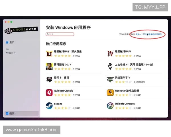The width and height of the screenshot is (171, 137).
Task: Click the 运行良好 label beside Ubisoft Connect
Action: coord(137,108)
